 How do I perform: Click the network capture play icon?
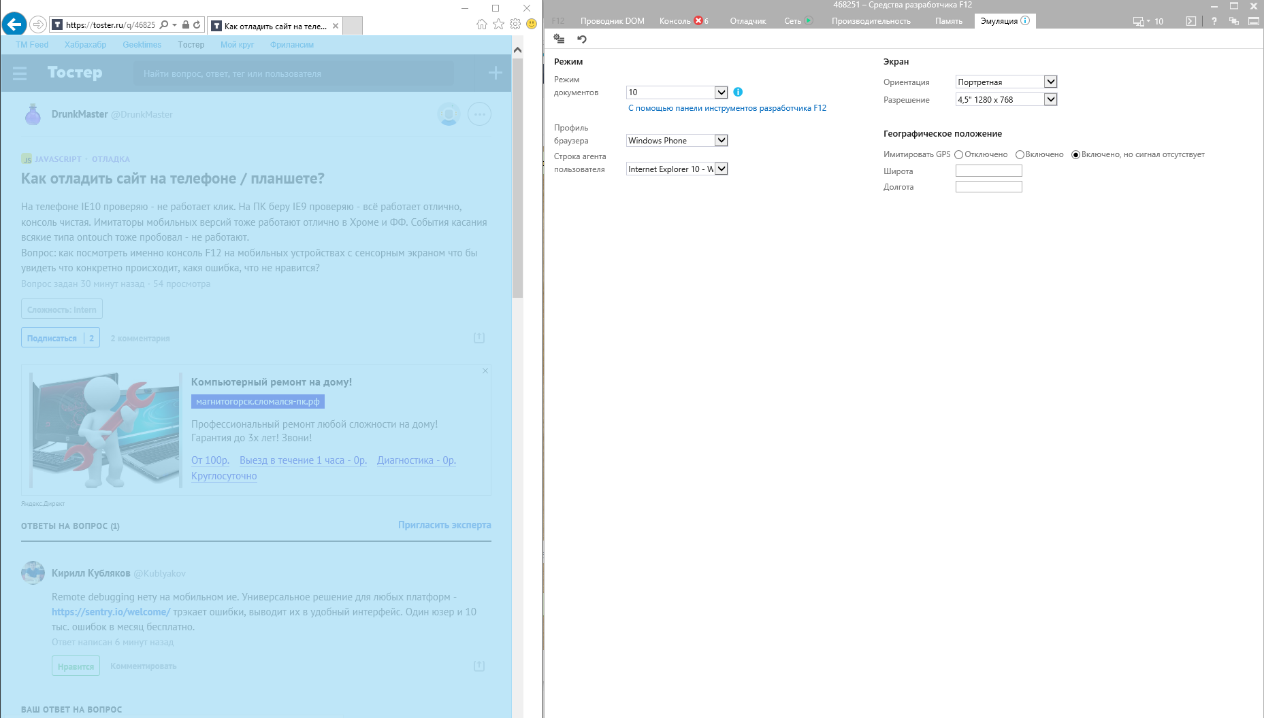(809, 20)
